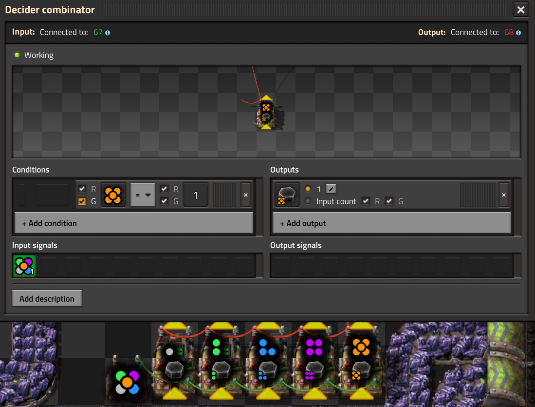The height and width of the screenshot is (407, 535).
Task: Toggle first signal red wire checkbox
Action: click(x=82, y=189)
